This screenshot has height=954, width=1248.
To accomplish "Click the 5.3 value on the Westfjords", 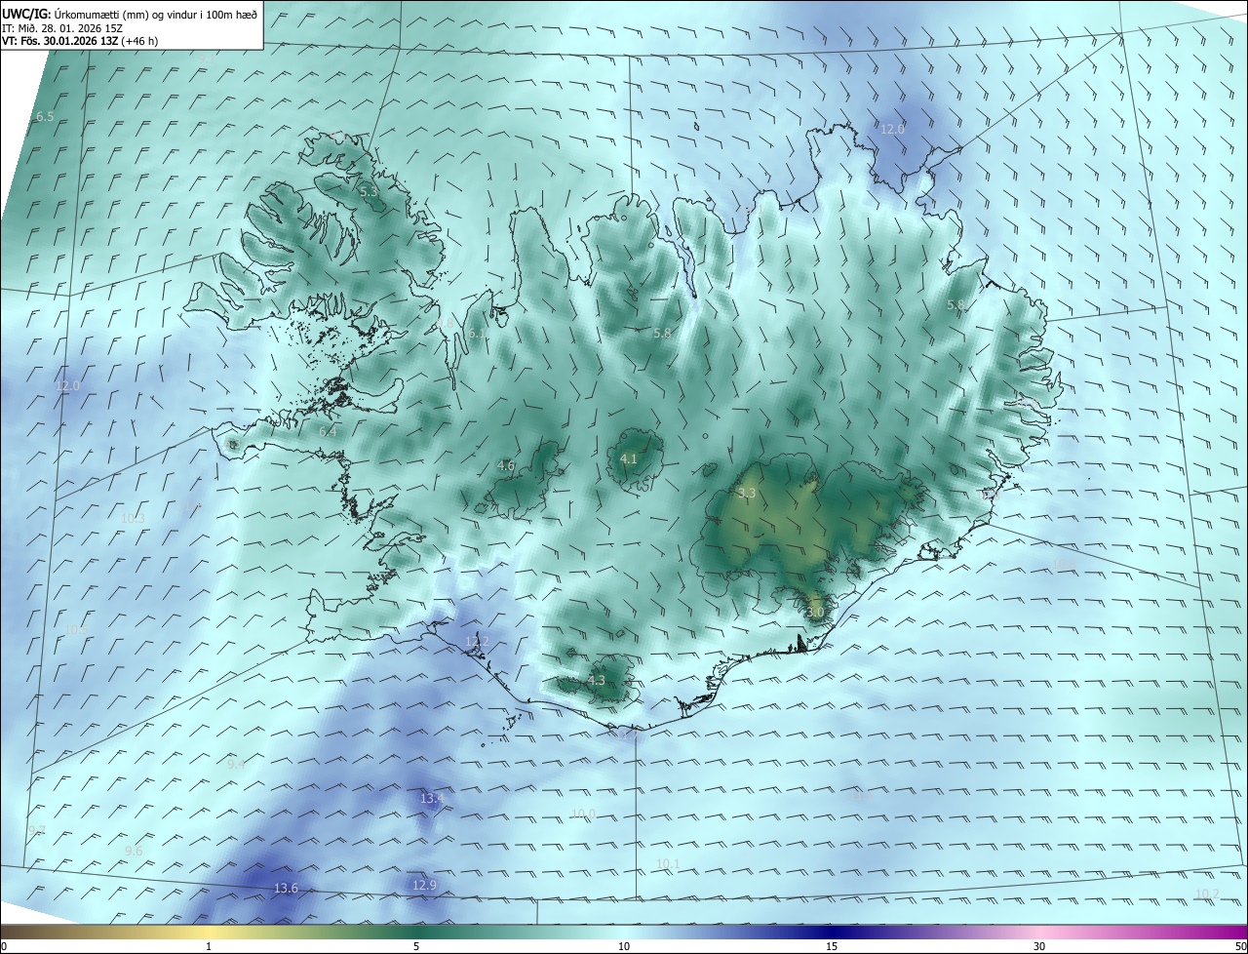I will click(x=368, y=192).
